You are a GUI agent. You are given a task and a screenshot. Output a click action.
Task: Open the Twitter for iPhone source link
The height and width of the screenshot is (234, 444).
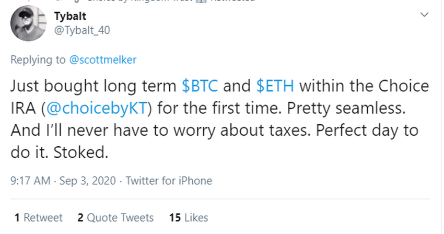[169, 181]
